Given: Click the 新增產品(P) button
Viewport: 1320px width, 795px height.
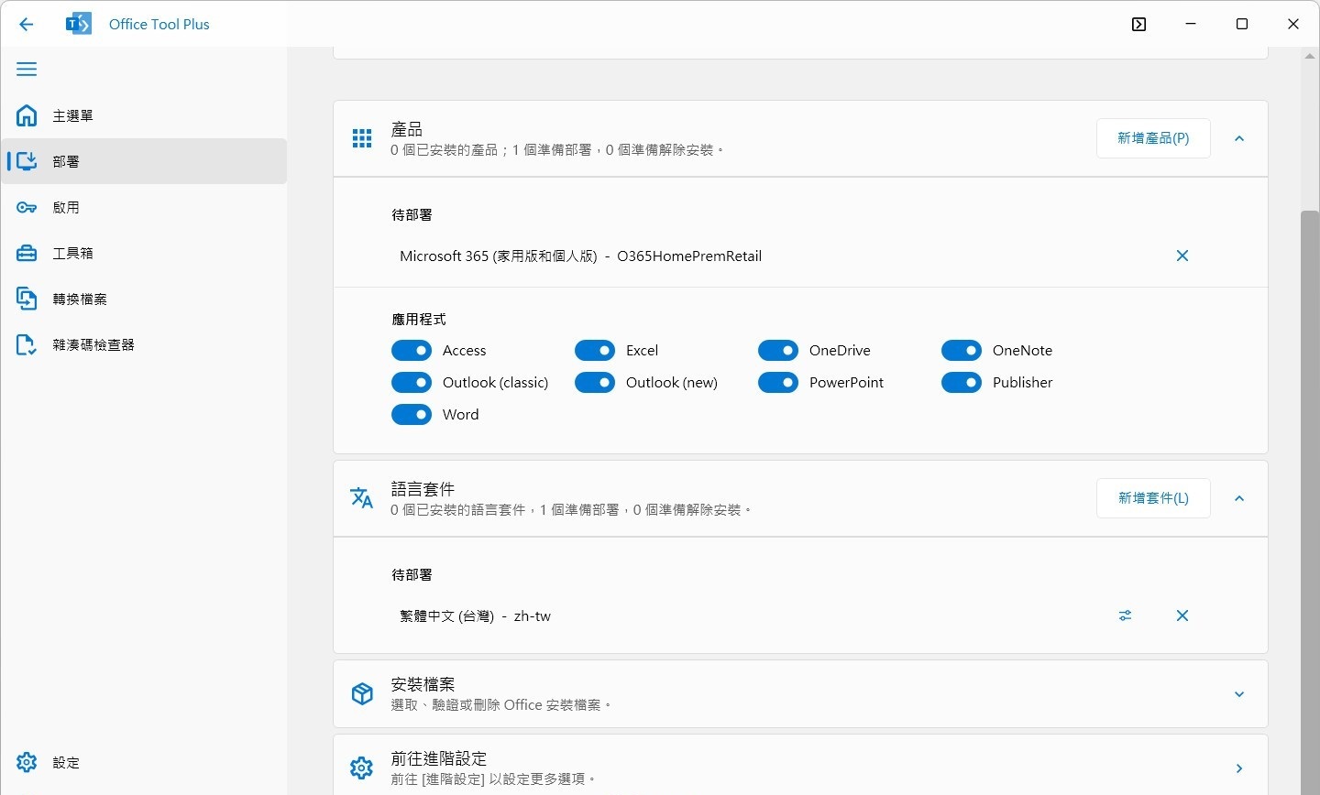Looking at the screenshot, I should (1153, 139).
